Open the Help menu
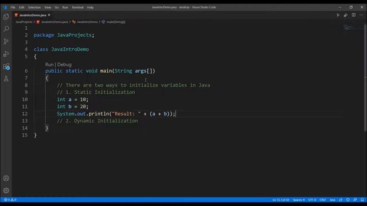Image resolution: width=367 pixels, height=206 pixels. point(90,7)
